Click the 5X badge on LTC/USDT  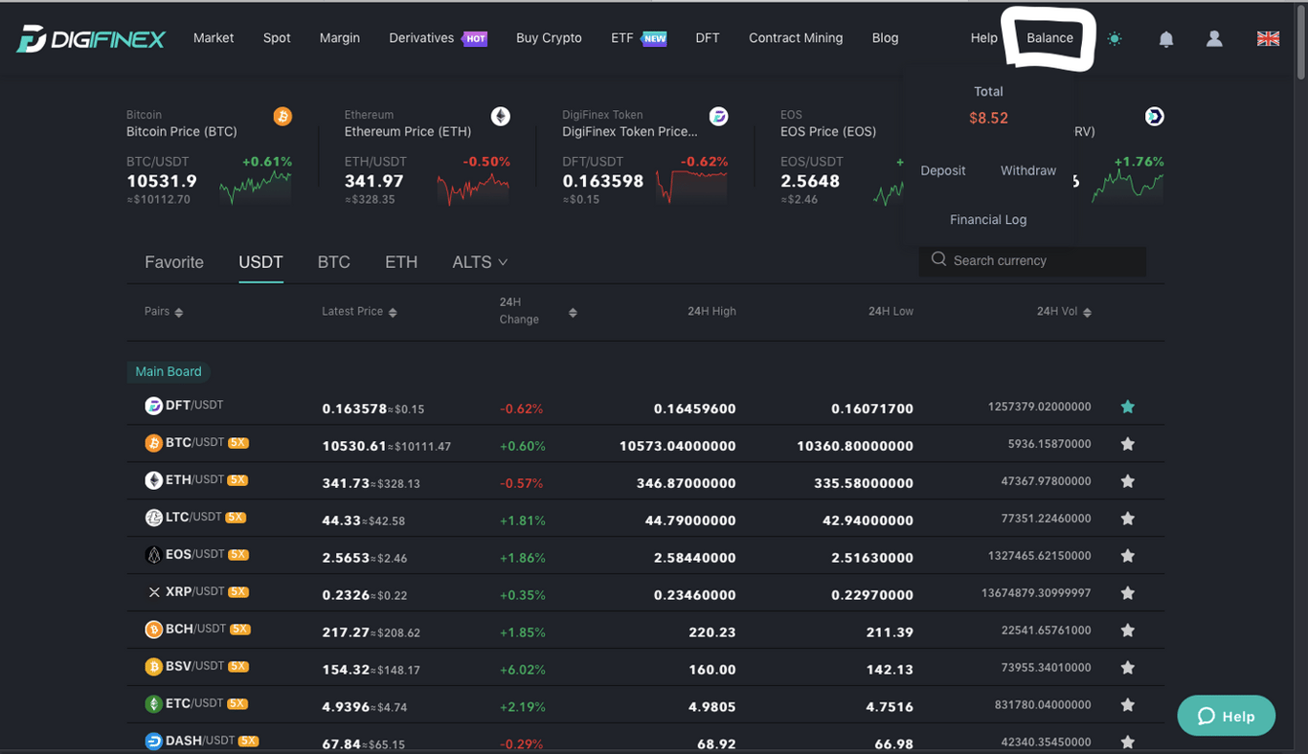[236, 518]
